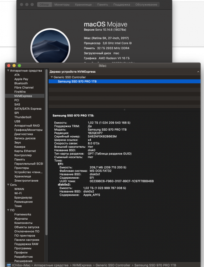Click the yellow minimize button of the iMac window
Image resolution: width=204 pixels, height=267 pixels.
pyautogui.click(x=14, y=66)
